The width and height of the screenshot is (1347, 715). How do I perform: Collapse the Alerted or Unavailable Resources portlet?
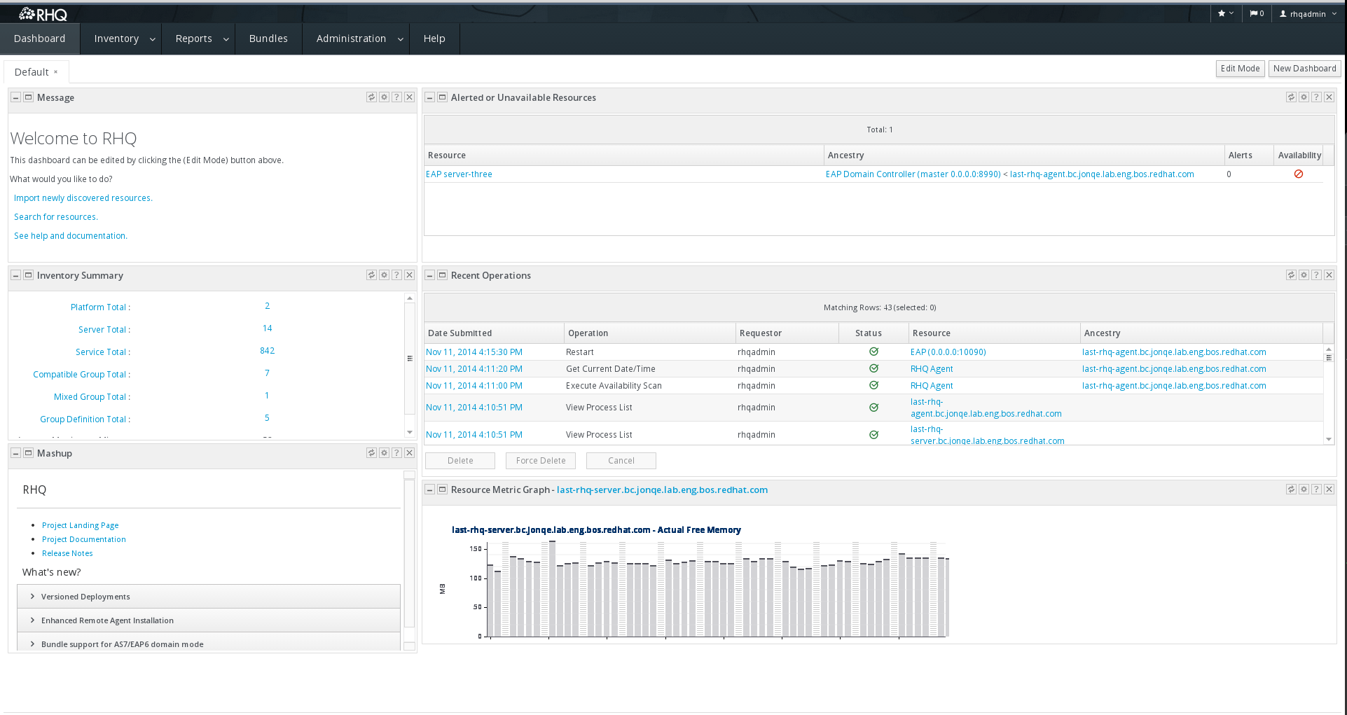429,97
